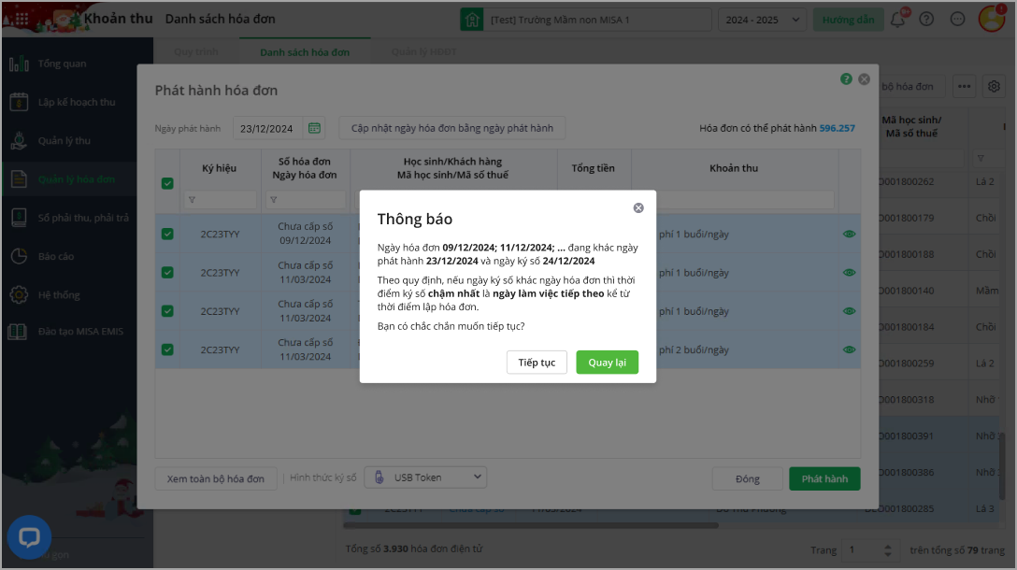The height and width of the screenshot is (570, 1017).
Task: Expand the 2024 - 2025 school year dropdown
Action: (762, 19)
